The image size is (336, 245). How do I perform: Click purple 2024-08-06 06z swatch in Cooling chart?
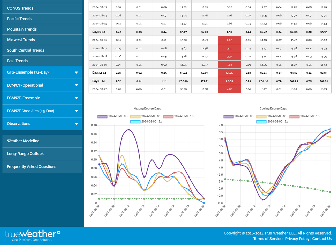229,117
